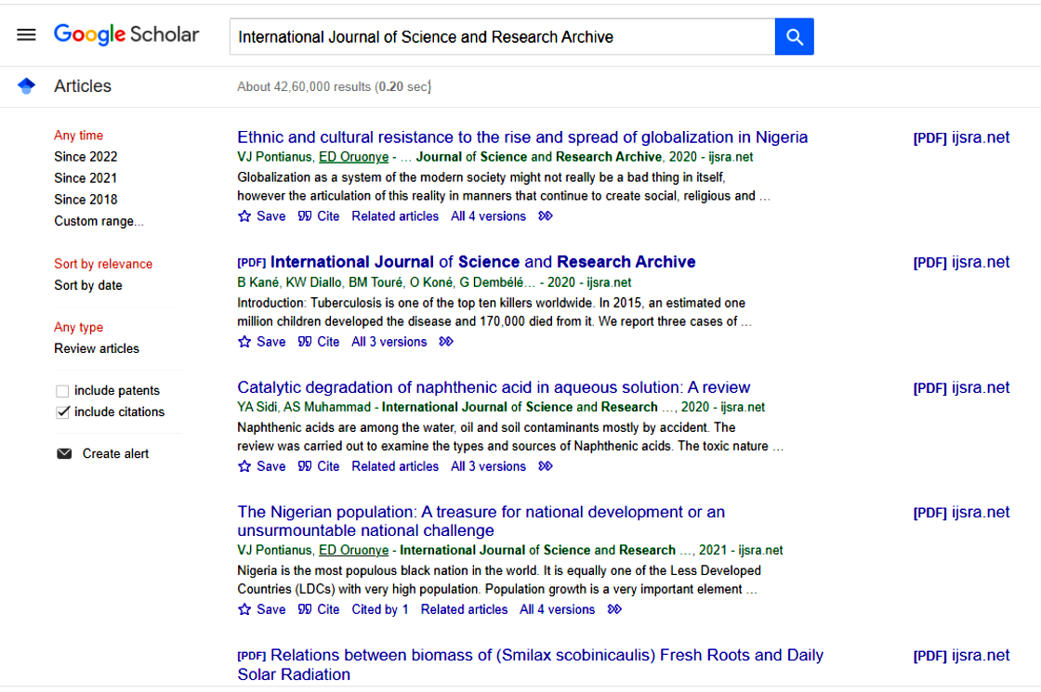1041x692 pixels.
Task: Open the hamburger navigation menu
Action: click(26, 34)
